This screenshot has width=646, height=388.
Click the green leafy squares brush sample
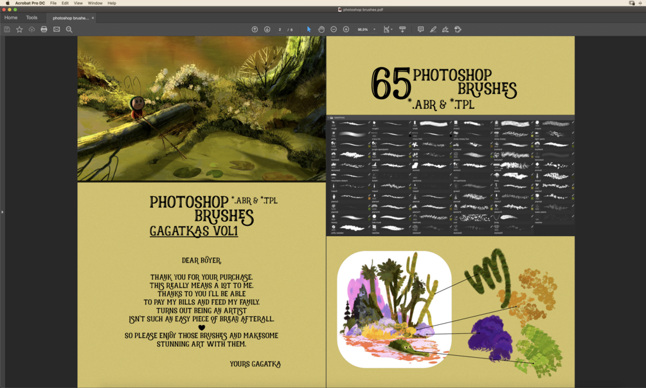[x=539, y=349]
